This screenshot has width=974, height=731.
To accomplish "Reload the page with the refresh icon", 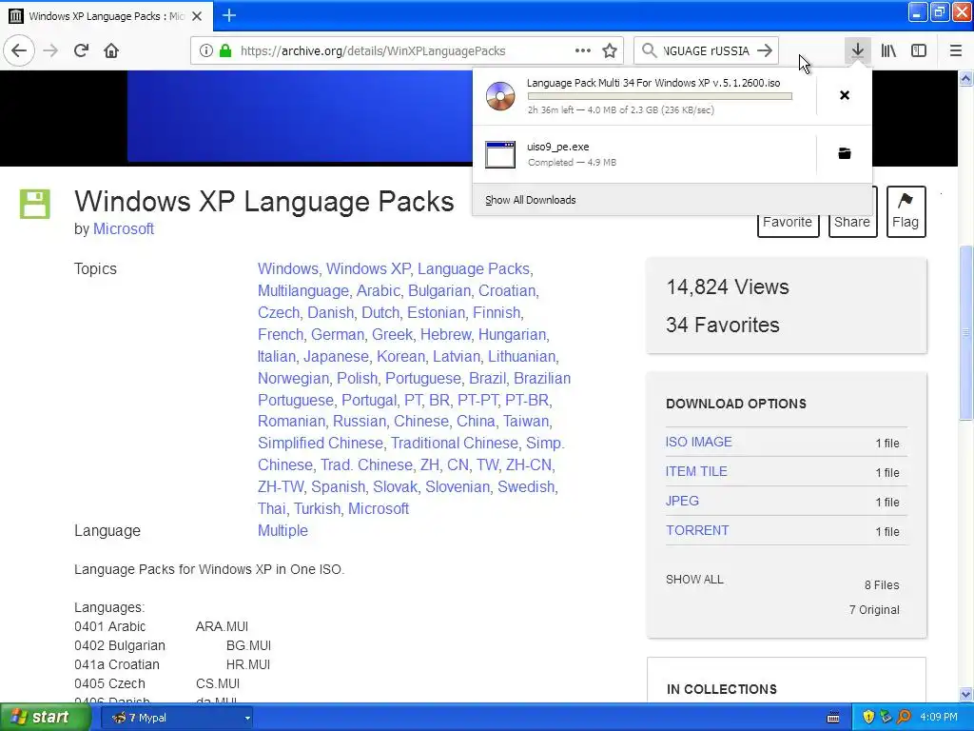I will click(x=82, y=50).
